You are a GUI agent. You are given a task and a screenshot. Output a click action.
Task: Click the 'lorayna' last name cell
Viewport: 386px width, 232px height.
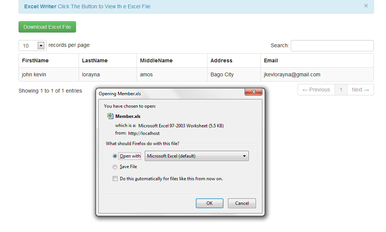(x=108, y=74)
